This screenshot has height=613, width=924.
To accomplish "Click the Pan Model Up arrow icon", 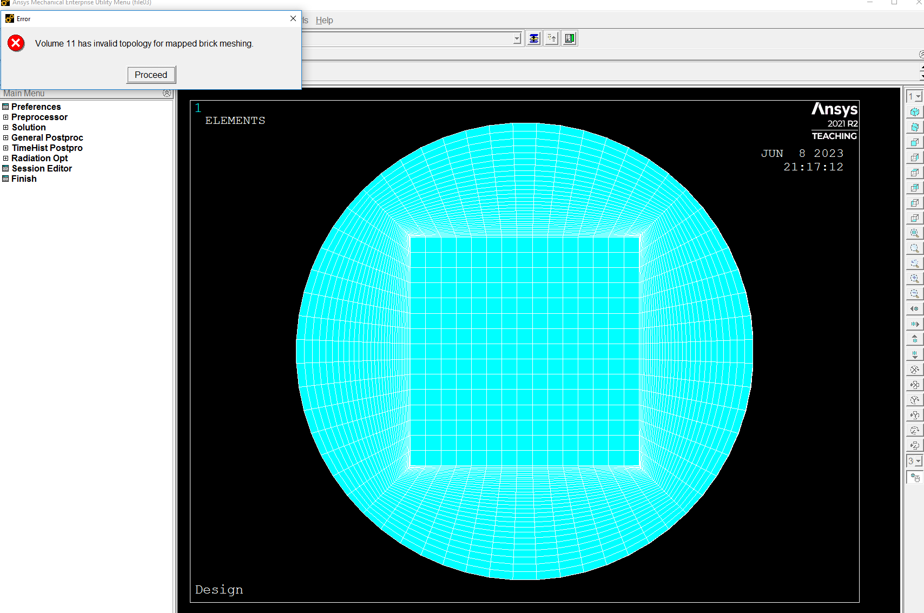I will tap(914, 339).
